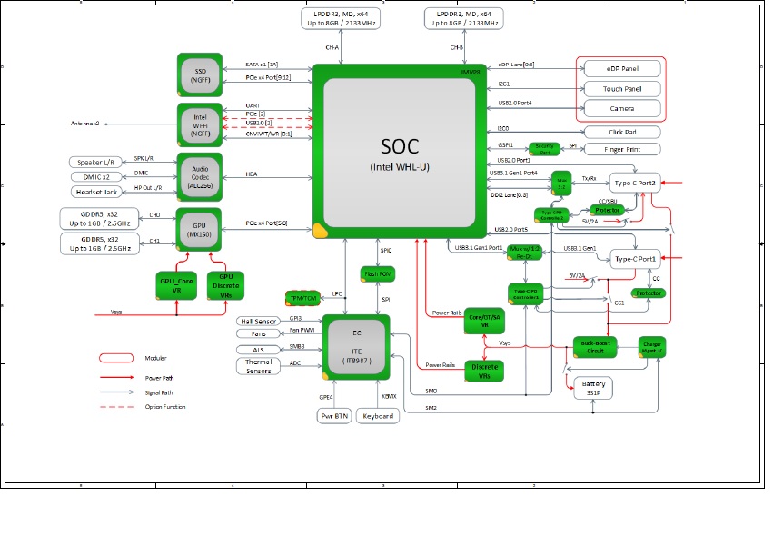
Task: Select the Mux w/ 1:2 Re-Dr. block
Action: pos(524,253)
